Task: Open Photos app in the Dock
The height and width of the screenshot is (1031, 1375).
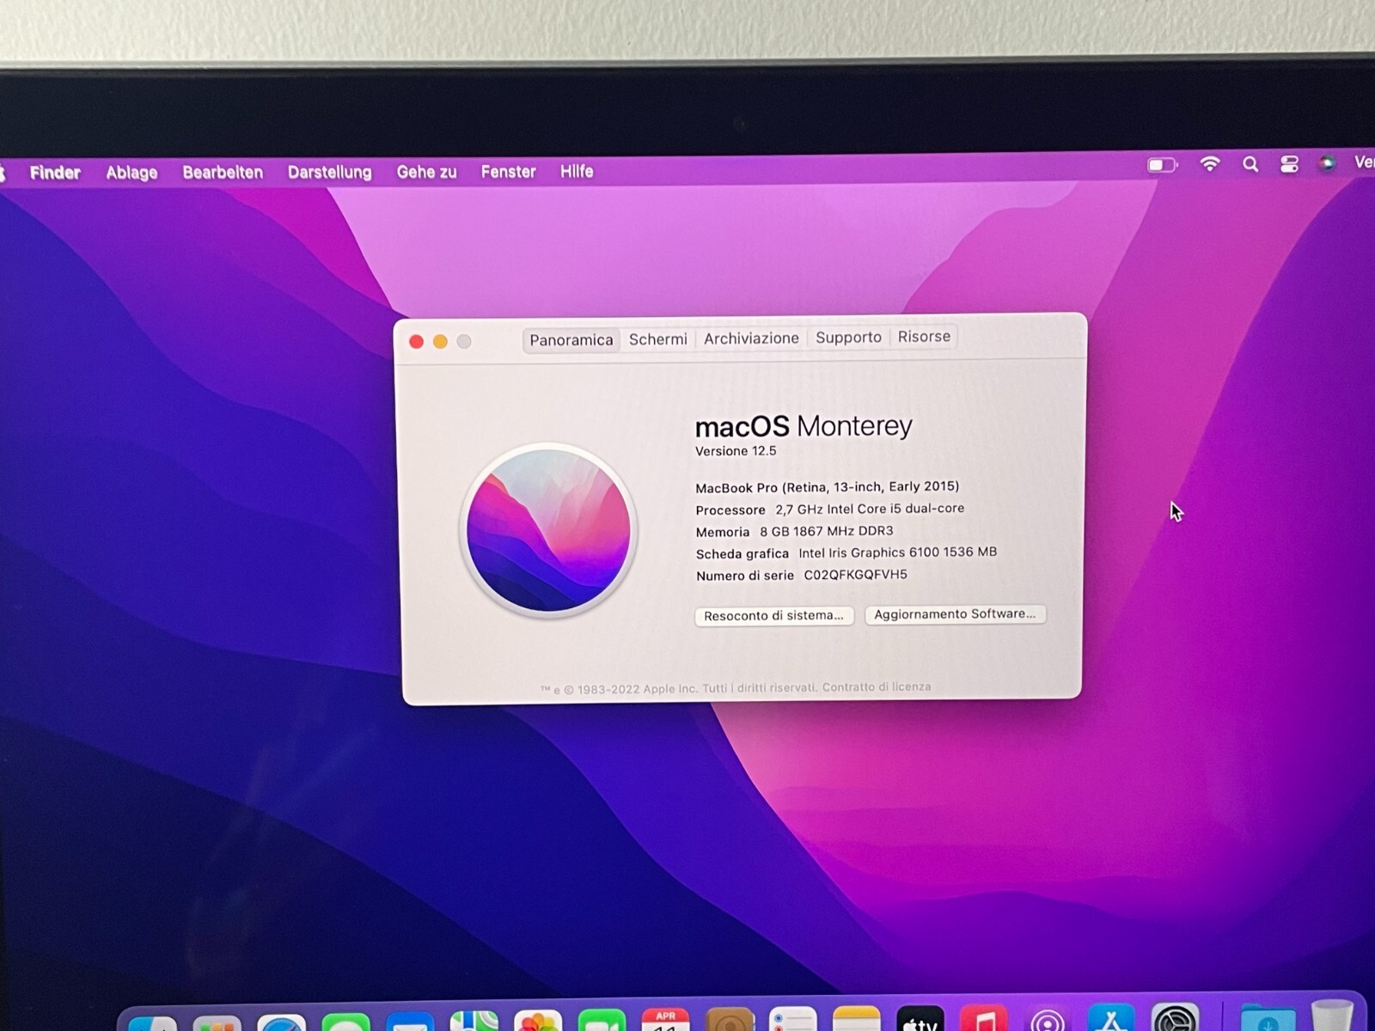Action: [538, 1020]
